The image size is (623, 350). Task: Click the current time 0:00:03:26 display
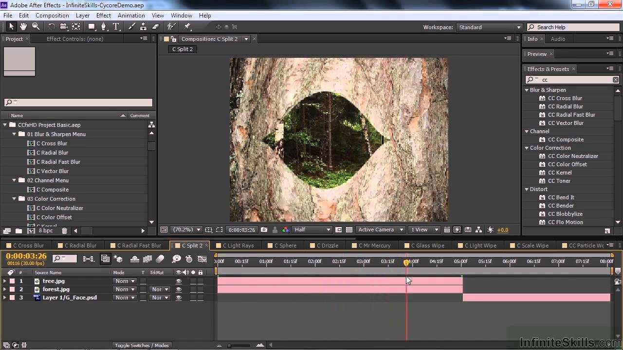pos(26,256)
